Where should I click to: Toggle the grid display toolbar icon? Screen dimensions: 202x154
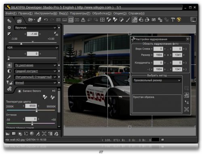[102, 20]
